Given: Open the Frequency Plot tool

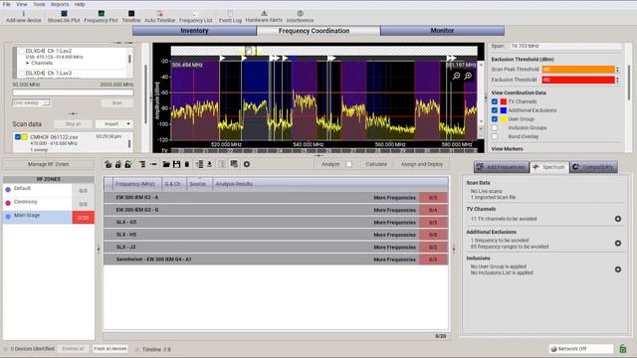Looking at the screenshot, I should pos(101,17).
